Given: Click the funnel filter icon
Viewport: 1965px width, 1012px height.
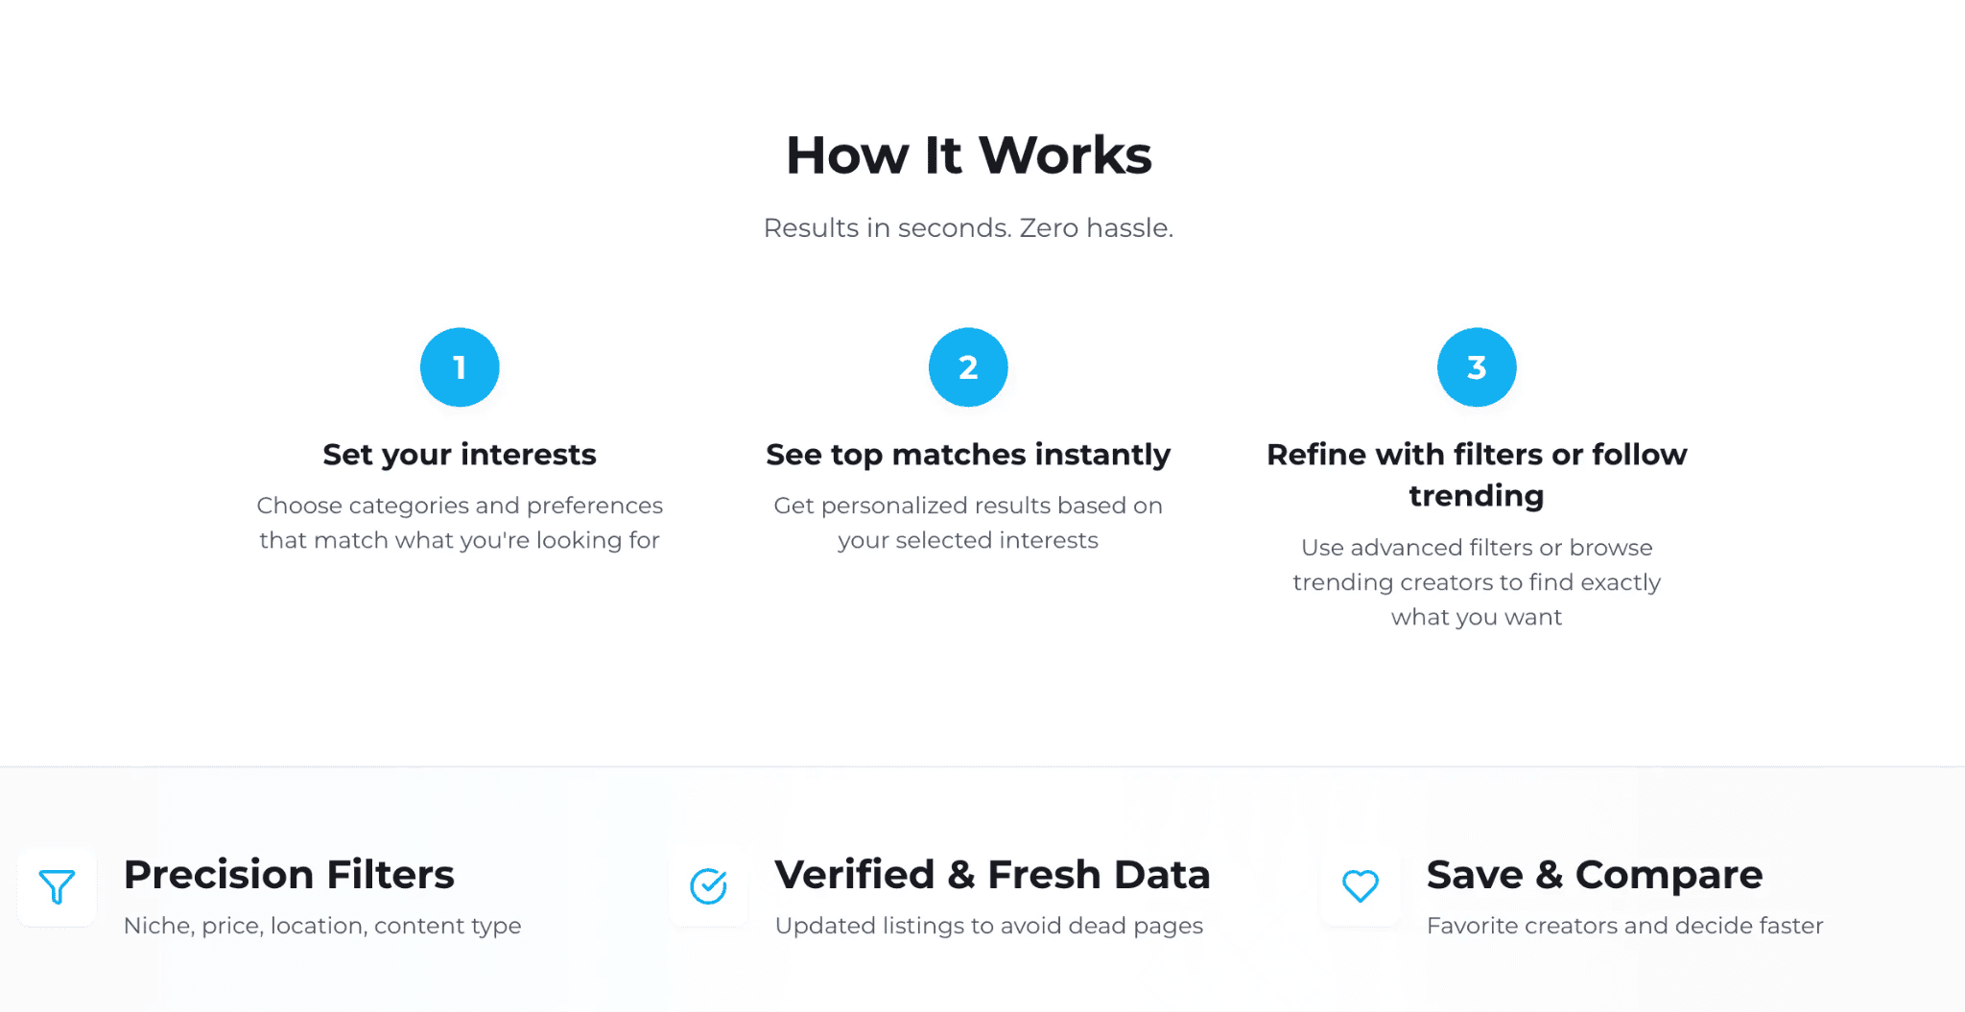Looking at the screenshot, I should [57, 887].
